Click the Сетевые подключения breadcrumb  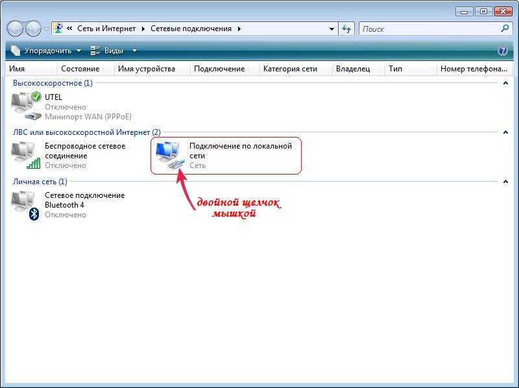pos(191,29)
